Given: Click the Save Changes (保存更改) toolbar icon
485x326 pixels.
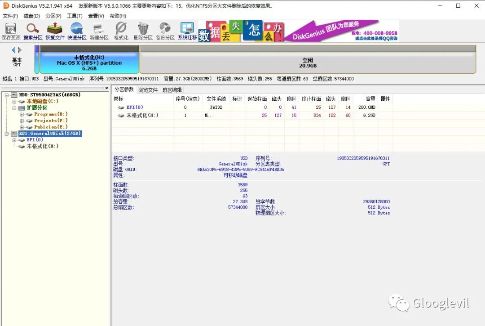Looking at the screenshot, I should tap(11, 31).
